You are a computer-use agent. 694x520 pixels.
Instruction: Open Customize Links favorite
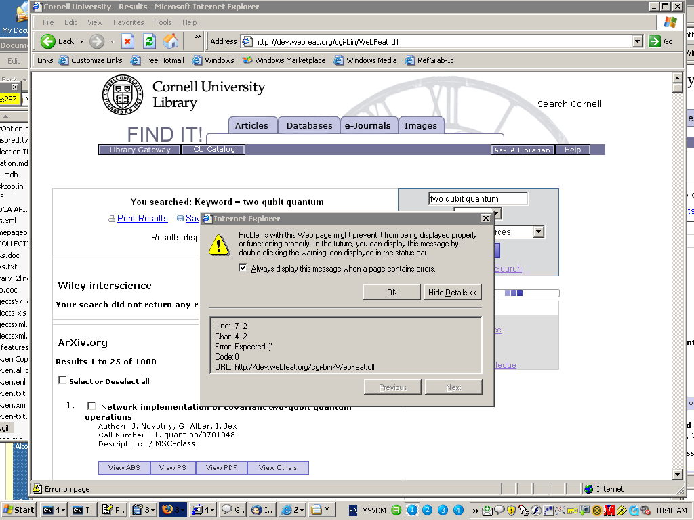click(91, 60)
